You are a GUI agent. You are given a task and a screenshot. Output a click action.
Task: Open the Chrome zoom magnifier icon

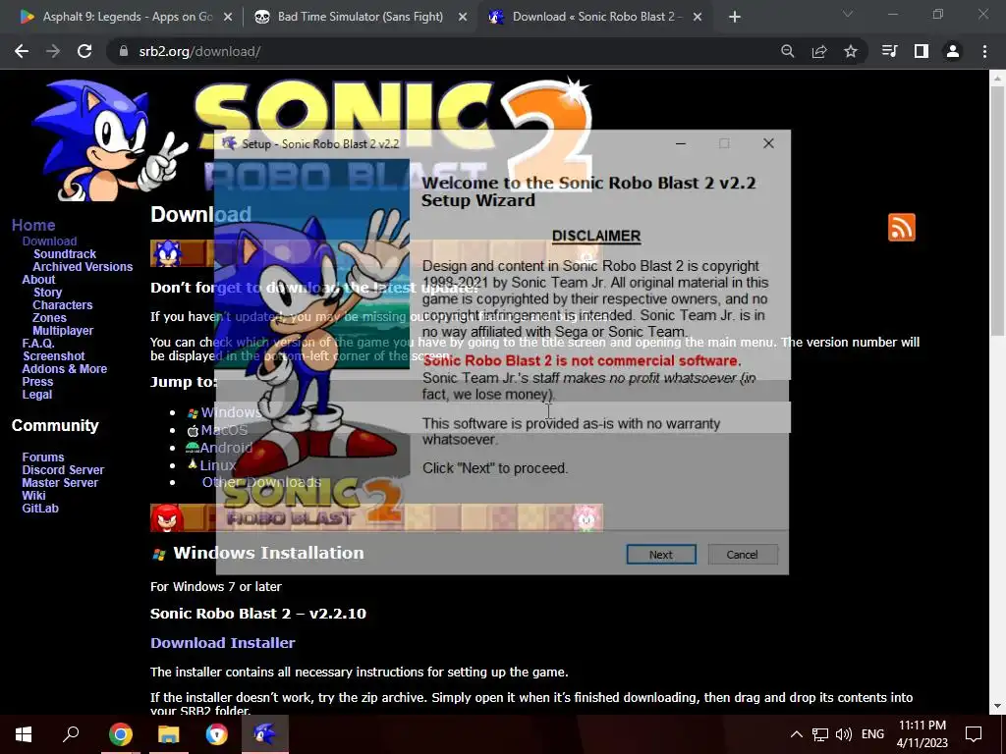coord(787,51)
